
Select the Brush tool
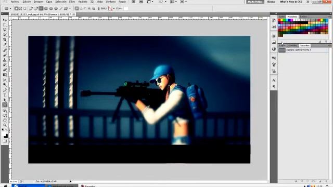click(5, 55)
